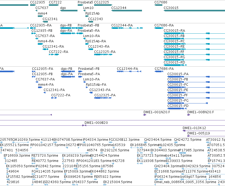This screenshot has height=186, width=225.
Task: Open protein CG12935-PA
Action: [x=34, y=71]
